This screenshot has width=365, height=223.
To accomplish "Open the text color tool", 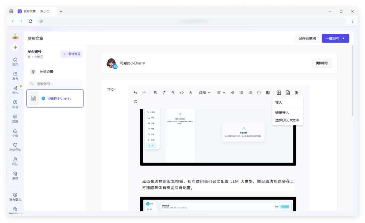I will (x=190, y=93).
